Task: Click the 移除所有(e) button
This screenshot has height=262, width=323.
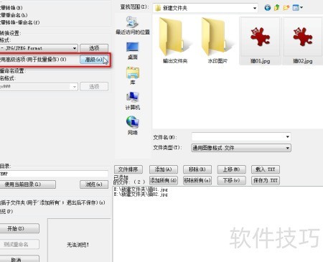Action: click(x=197, y=180)
